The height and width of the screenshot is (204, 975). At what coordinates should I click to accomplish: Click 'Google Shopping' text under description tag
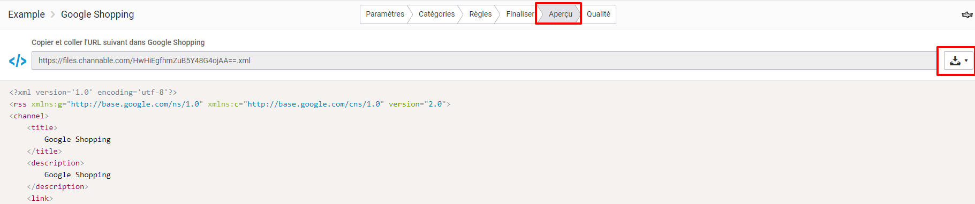[78, 175]
